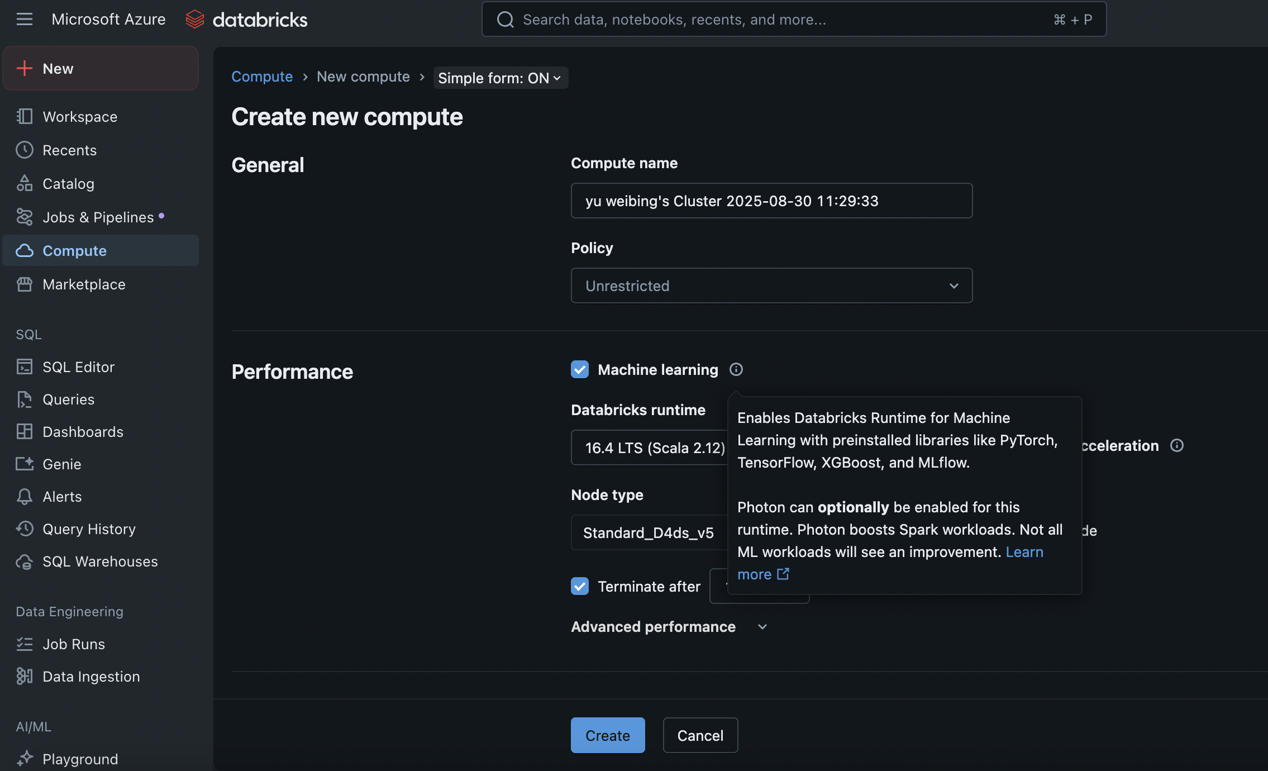The image size is (1268, 771).
Task: Click the Jobs & Pipelines icon
Action: [x=25, y=217]
